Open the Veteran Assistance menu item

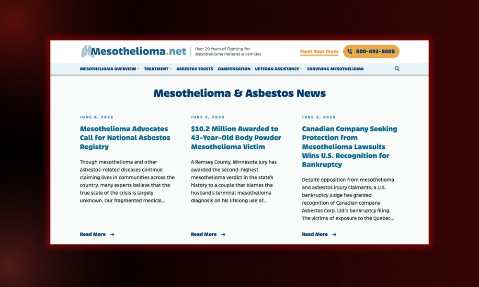(277, 69)
